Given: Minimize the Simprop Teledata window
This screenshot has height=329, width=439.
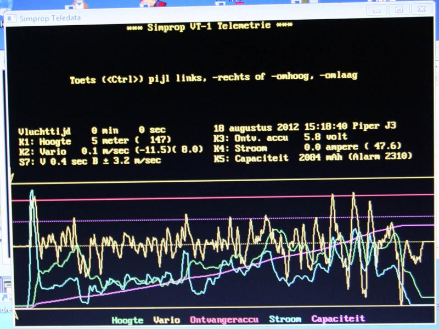Looking at the screenshot, I should click(376, 10).
